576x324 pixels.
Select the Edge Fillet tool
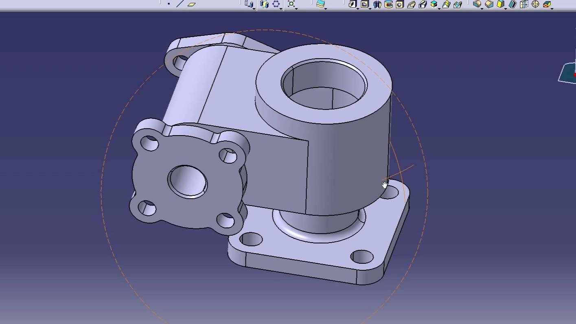click(477, 4)
